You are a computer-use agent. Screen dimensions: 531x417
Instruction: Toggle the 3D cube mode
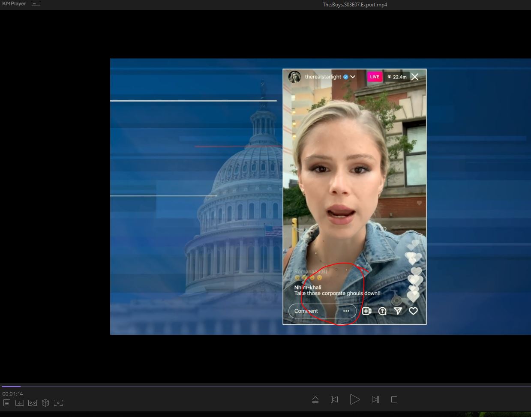pos(45,403)
